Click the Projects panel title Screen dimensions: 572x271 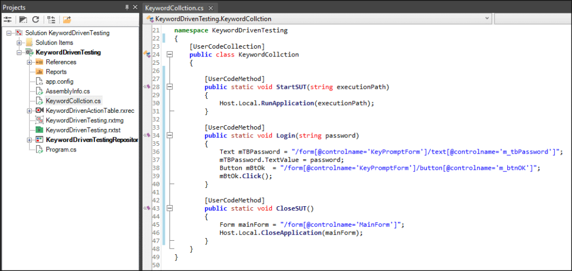pos(14,7)
